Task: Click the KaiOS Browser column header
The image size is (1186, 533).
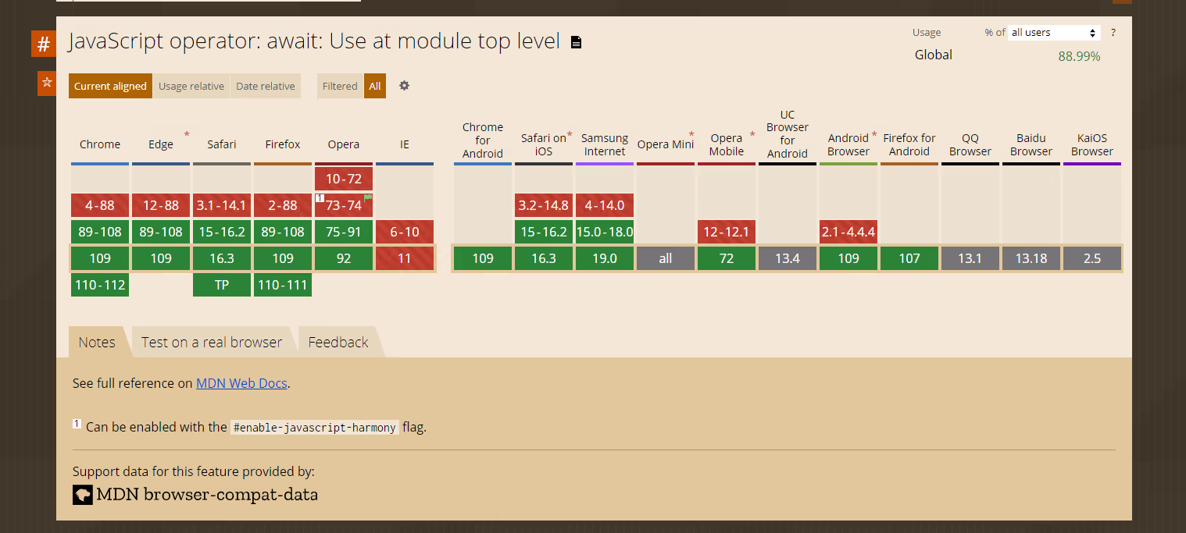Action: click(x=1092, y=144)
